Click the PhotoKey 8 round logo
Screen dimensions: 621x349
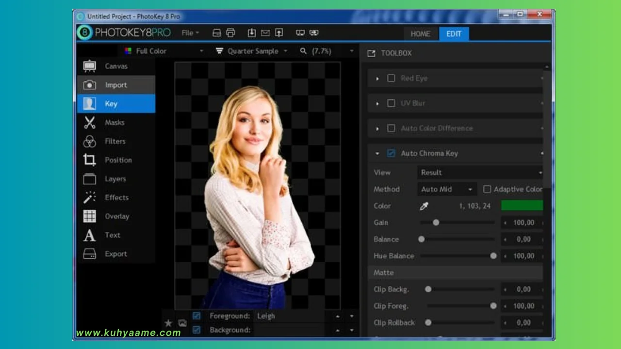(x=84, y=32)
